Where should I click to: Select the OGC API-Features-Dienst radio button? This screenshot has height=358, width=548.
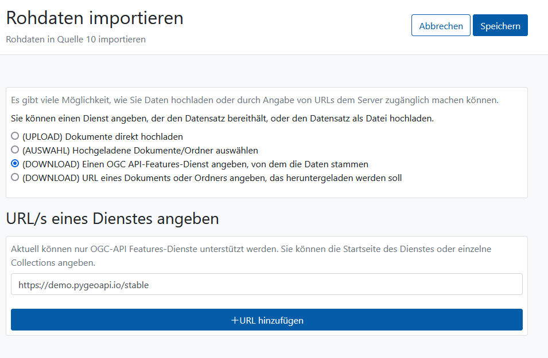tap(15, 163)
